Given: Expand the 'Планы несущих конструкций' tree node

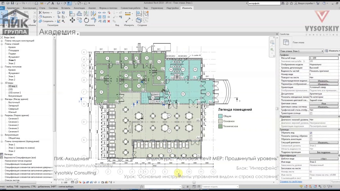Looking at the screenshot, I should click(2, 41).
